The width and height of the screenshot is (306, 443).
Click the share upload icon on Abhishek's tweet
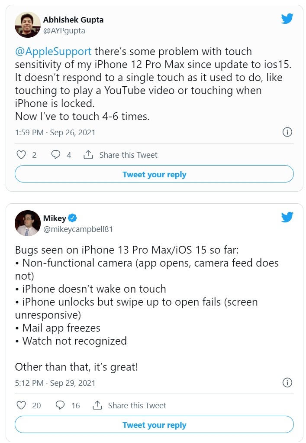(x=90, y=154)
